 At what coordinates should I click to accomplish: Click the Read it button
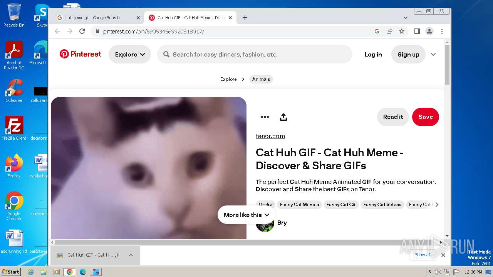click(393, 117)
